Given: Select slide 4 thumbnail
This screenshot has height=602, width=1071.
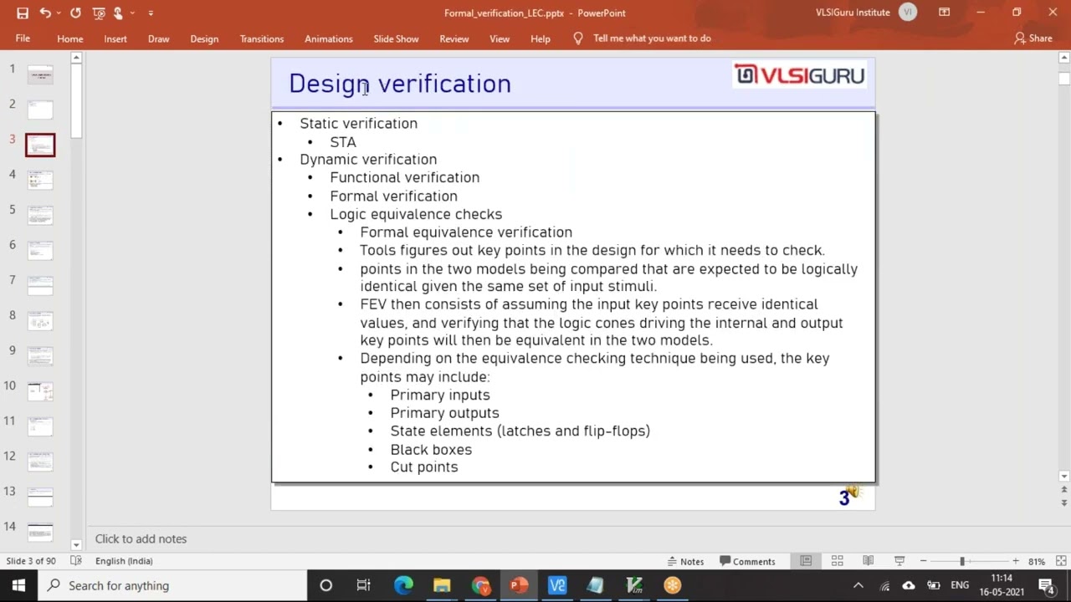Looking at the screenshot, I should (40, 180).
